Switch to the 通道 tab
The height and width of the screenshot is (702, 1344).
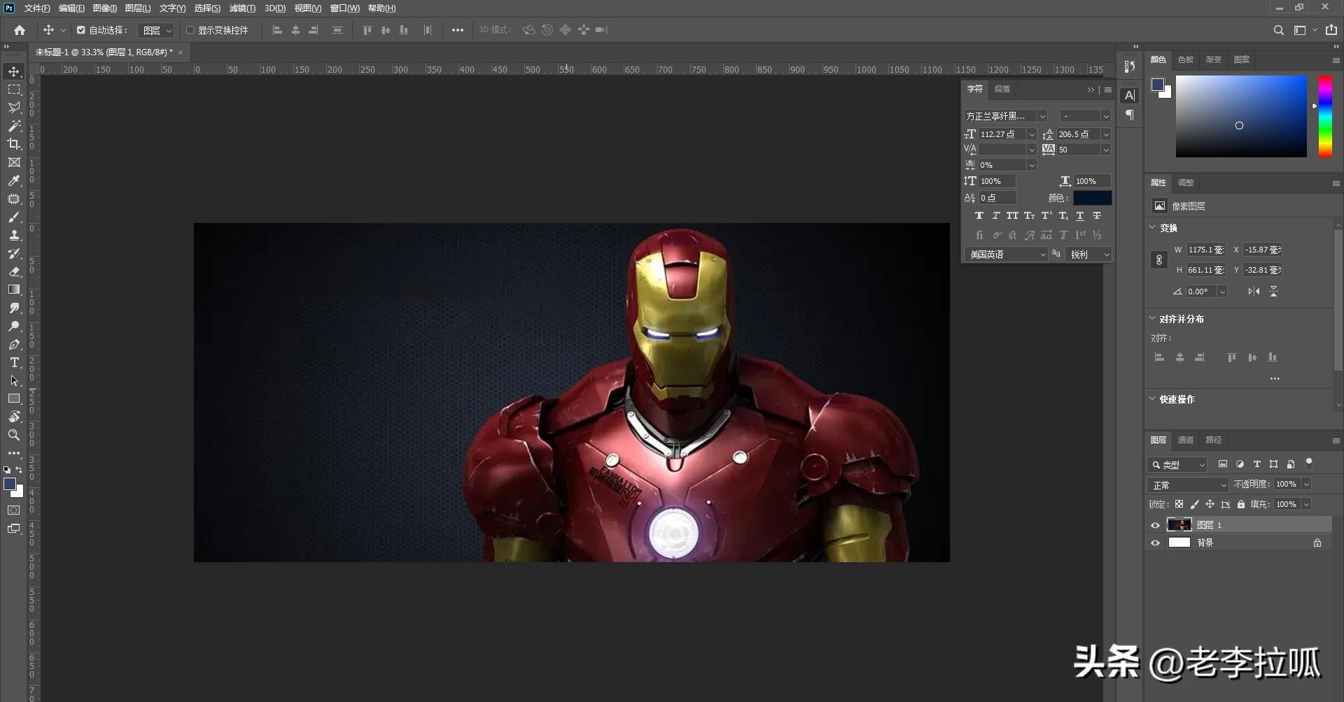[x=1185, y=440]
